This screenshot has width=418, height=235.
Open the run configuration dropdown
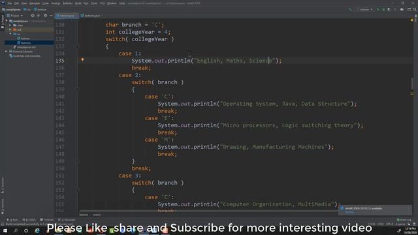coord(364,9)
